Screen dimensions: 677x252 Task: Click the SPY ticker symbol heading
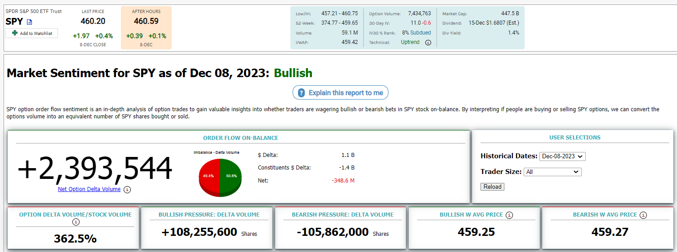point(15,21)
